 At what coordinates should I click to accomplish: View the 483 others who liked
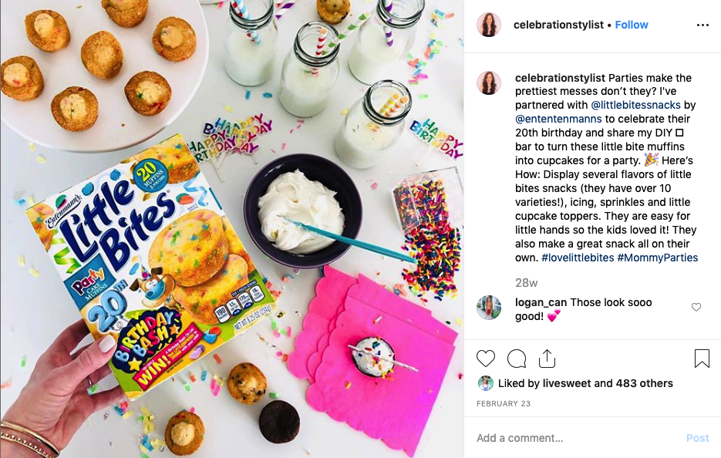click(x=644, y=383)
